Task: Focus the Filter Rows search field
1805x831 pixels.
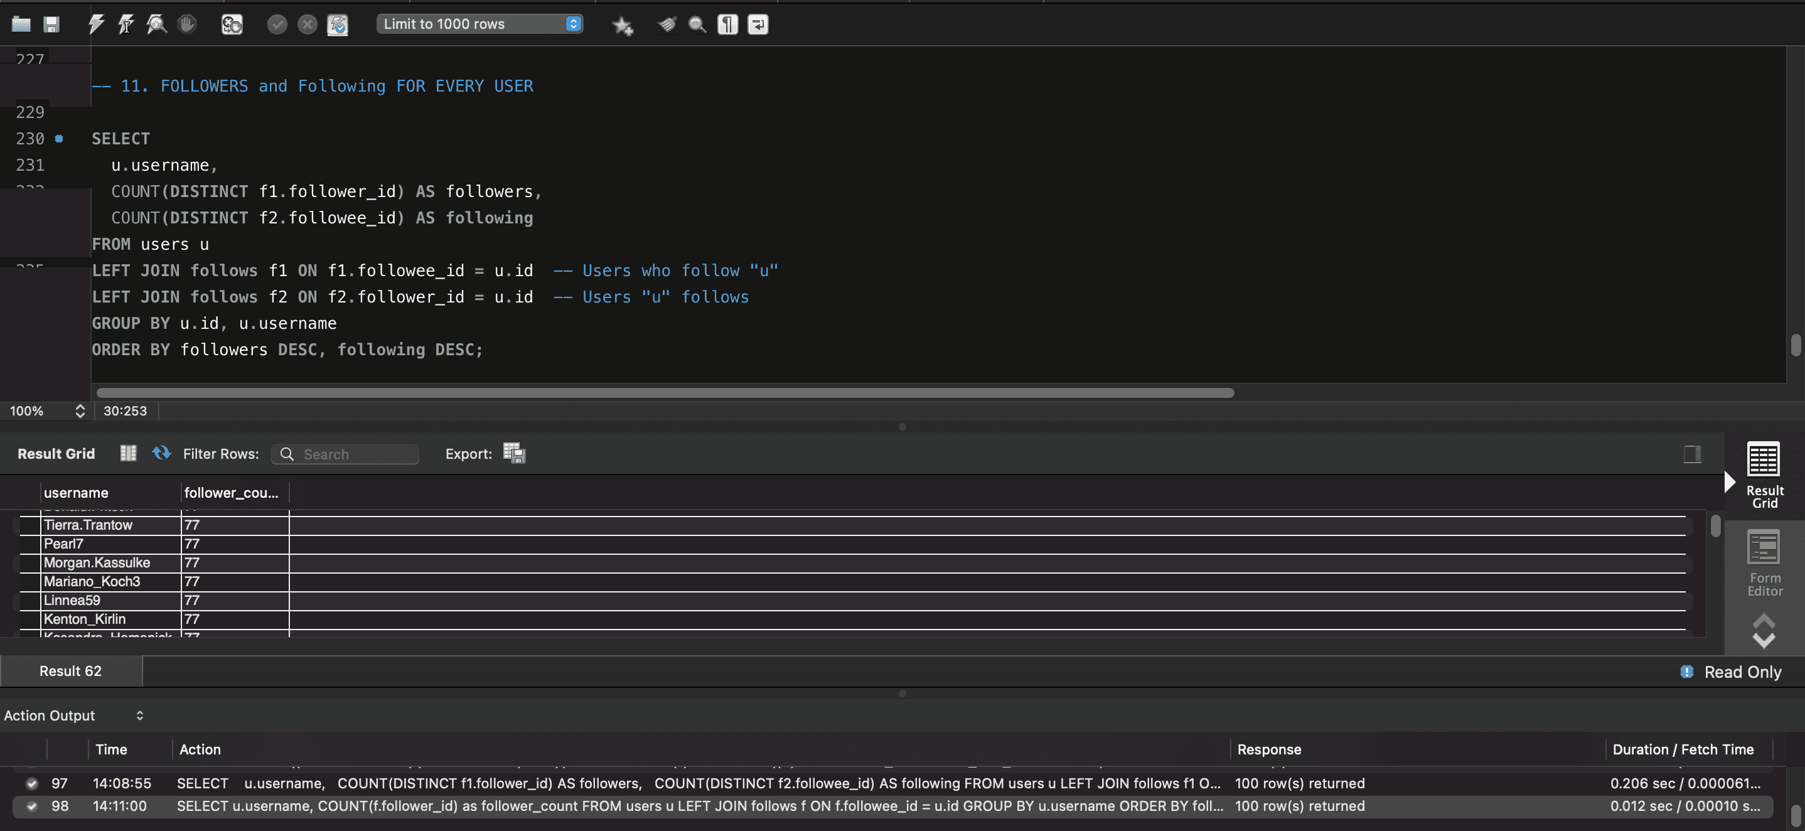Action: [x=345, y=454]
